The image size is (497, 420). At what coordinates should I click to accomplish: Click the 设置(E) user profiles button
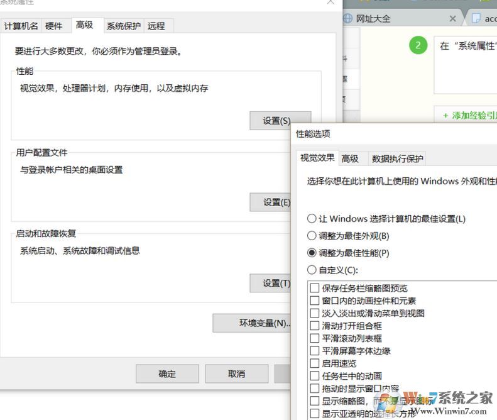click(x=270, y=202)
